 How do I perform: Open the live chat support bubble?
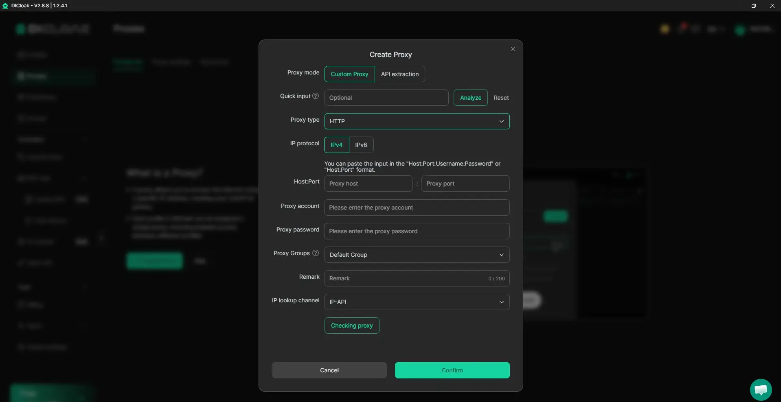pyautogui.click(x=760, y=389)
